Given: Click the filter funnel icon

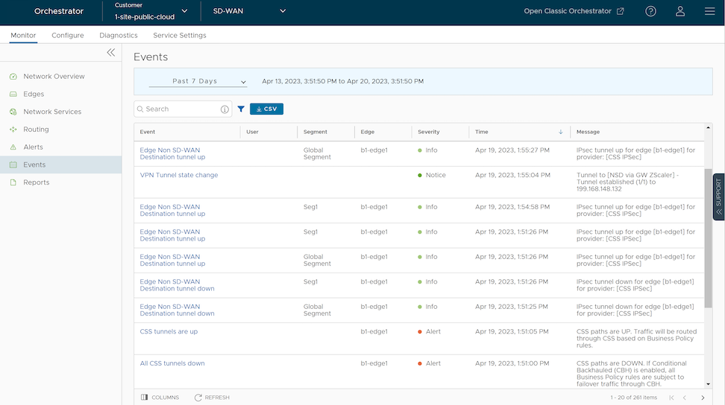Looking at the screenshot, I should (241, 109).
